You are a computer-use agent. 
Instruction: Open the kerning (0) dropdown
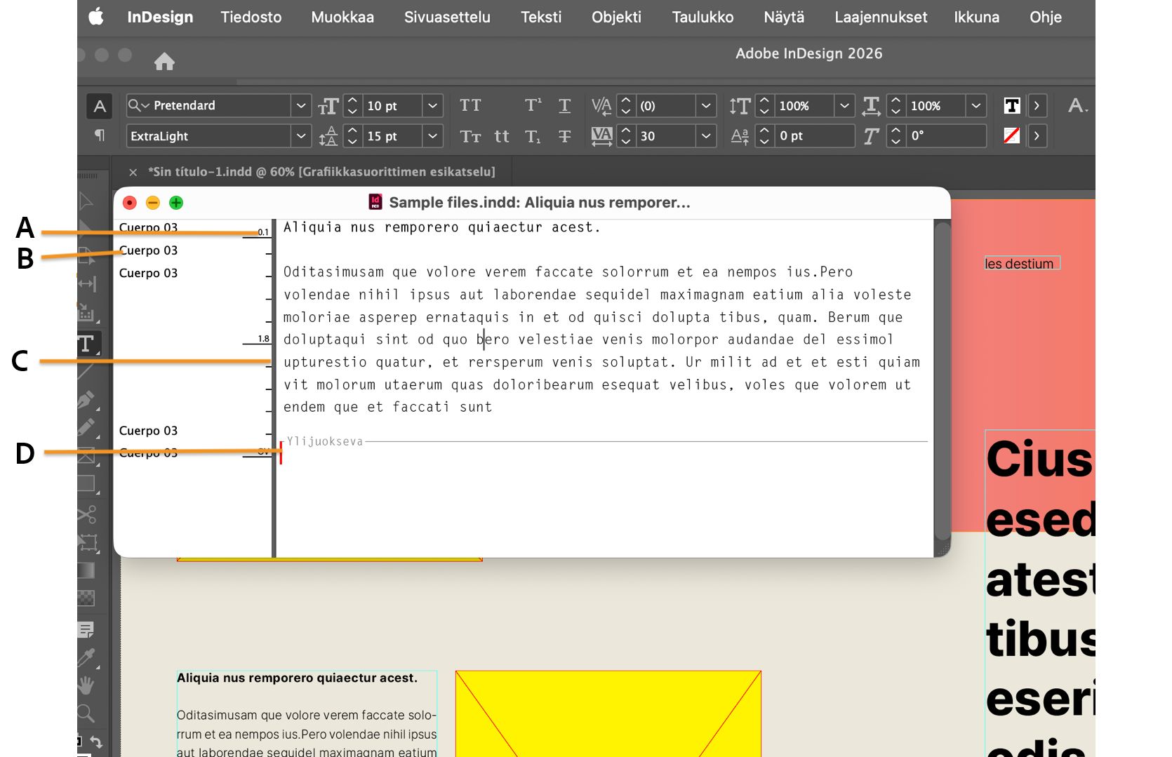[x=706, y=105]
